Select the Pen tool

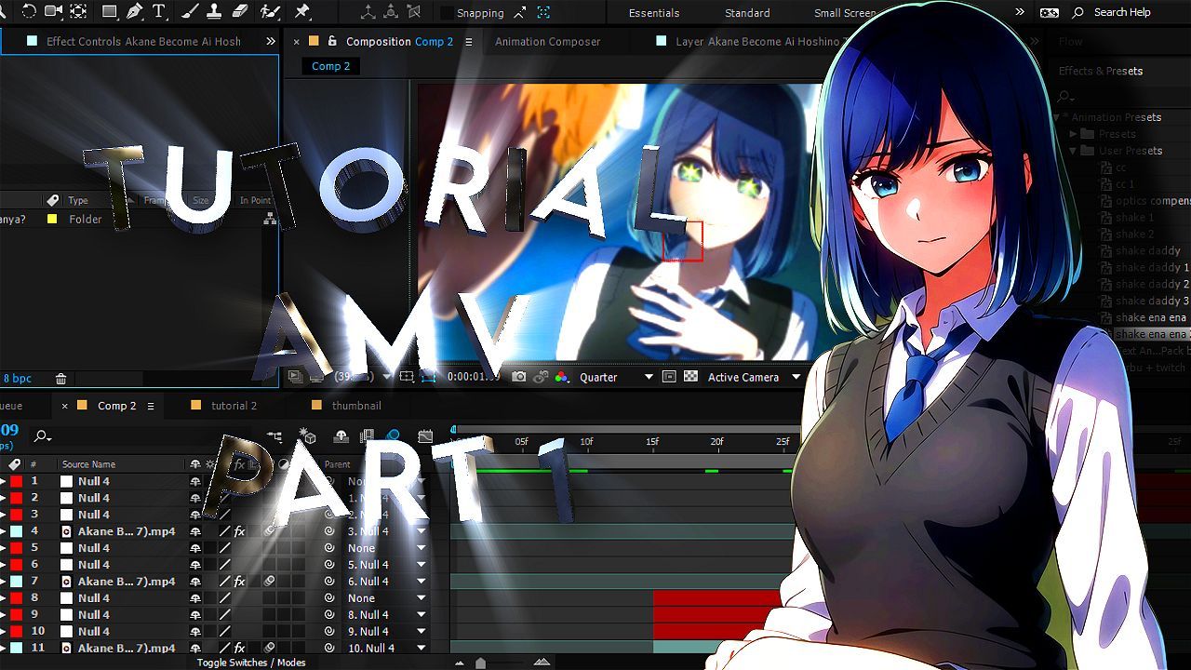135,12
